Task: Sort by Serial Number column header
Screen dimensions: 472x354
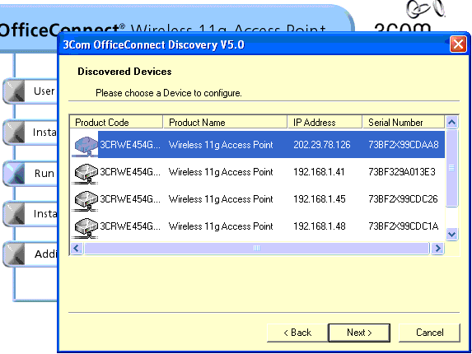Action: (x=404, y=123)
